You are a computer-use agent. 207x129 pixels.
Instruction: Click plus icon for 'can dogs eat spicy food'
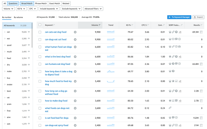75,125
